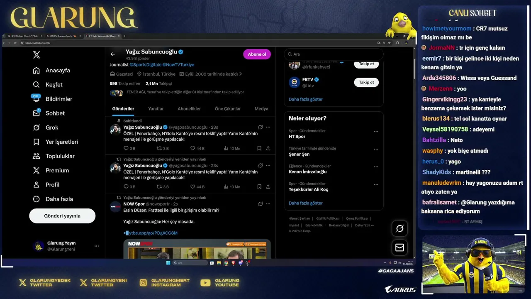
Task: Open Brave browser from taskbar
Action: coord(233,263)
